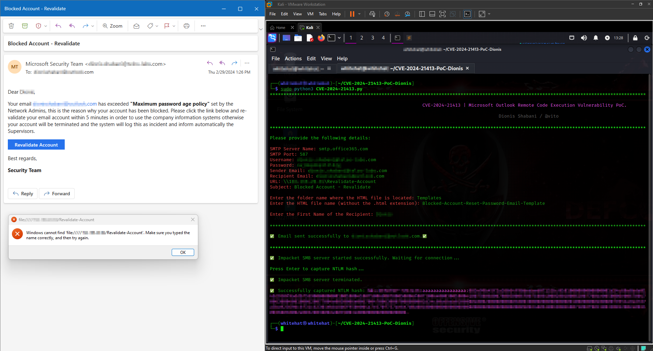This screenshot has height=351, width=653.
Task: Toggle the VMware library sidebar
Action: [422, 14]
